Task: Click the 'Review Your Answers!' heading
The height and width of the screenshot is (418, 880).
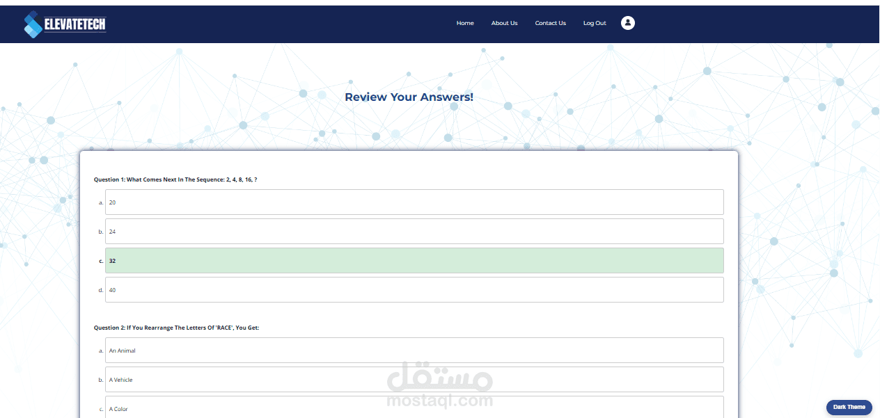Action: [409, 97]
